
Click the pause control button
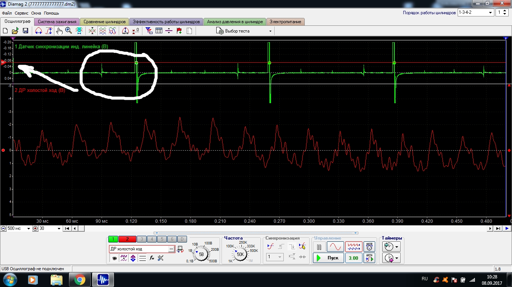(x=319, y=247)
